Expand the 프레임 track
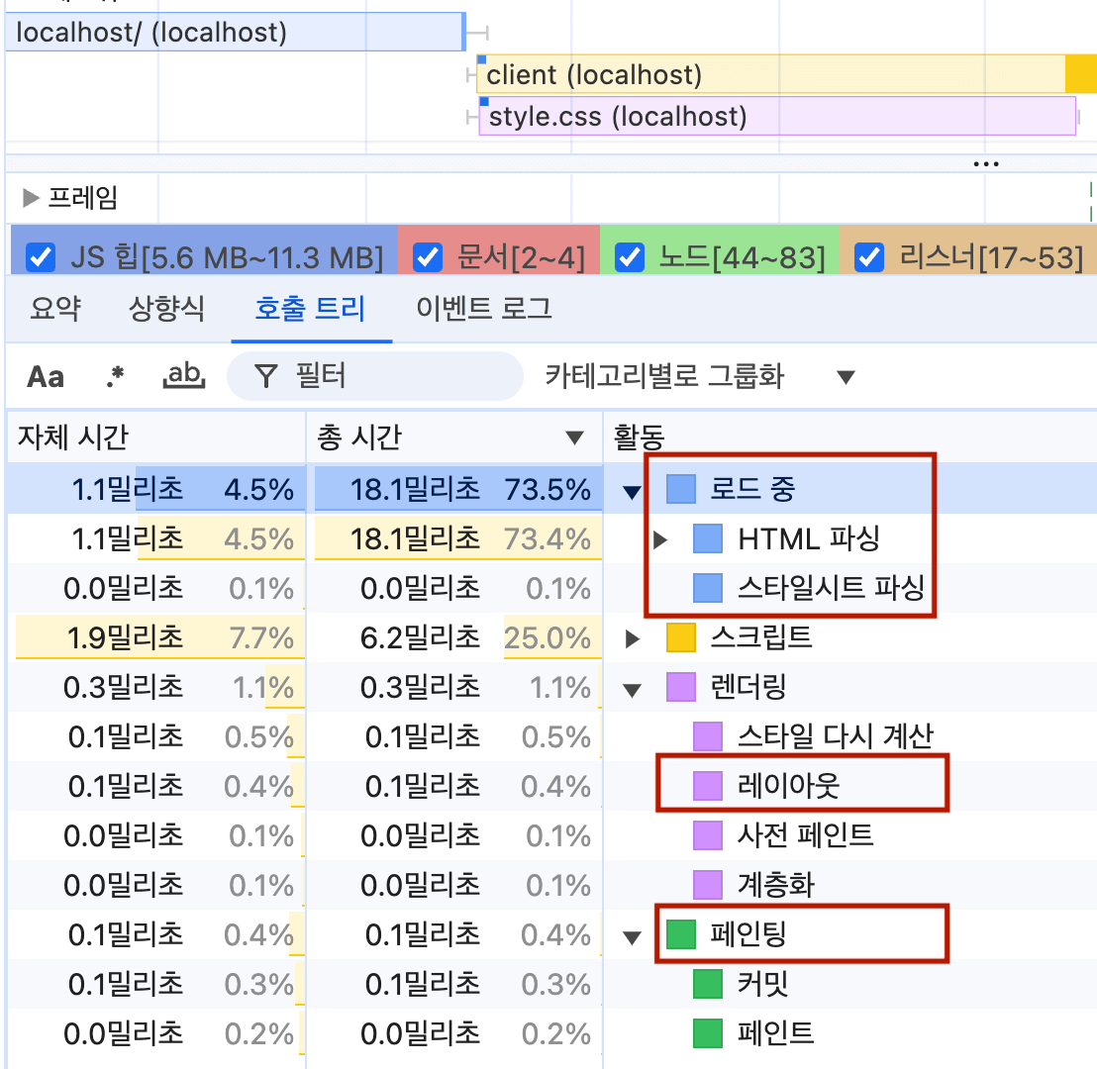 (32, 199)
